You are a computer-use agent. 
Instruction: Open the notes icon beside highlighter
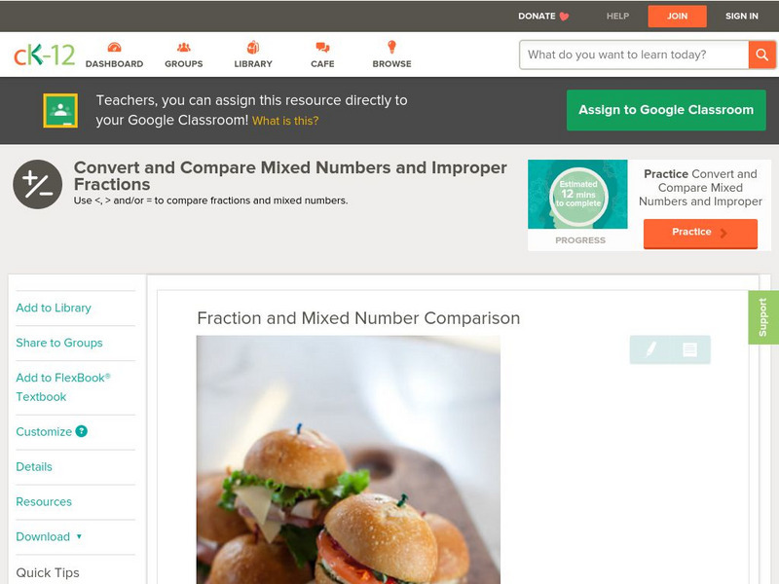click(689, 349)
